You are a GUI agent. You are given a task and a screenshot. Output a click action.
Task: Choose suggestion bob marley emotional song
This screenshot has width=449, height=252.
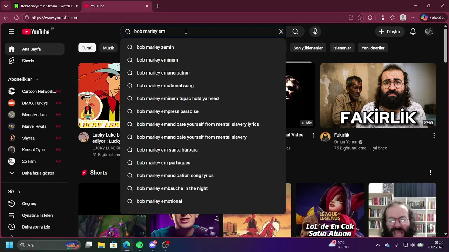[x=203, y=86]
